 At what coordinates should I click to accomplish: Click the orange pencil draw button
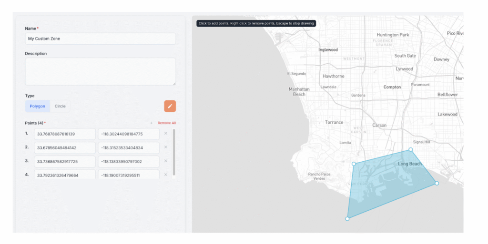pos(170,106)
